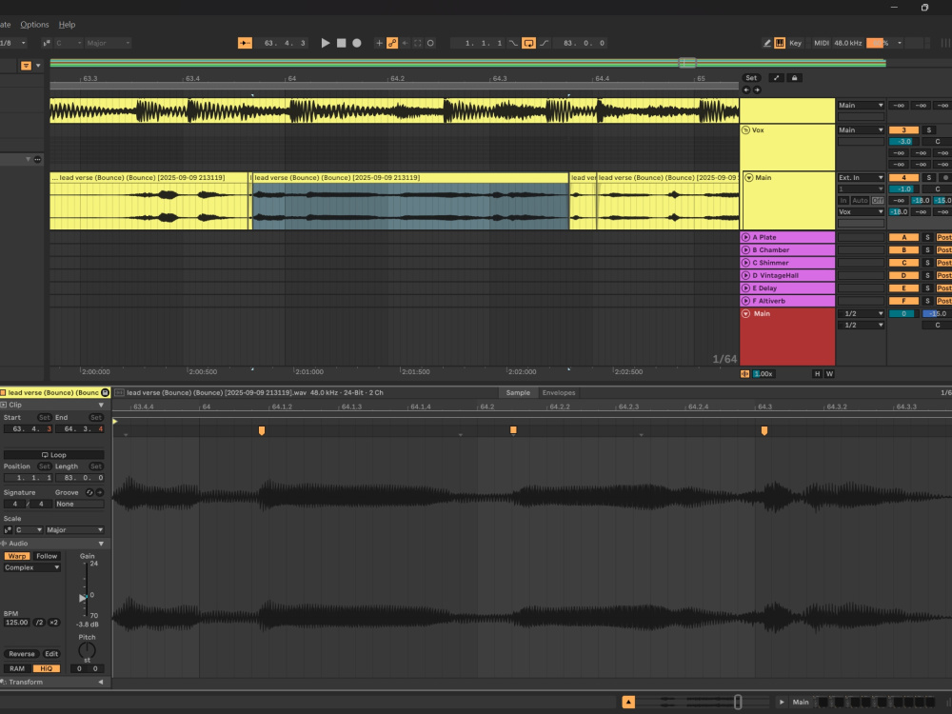Toggle the clip view toggle icon beside 1.00x
Viewport: 952px width, 714px height.
coord(745,374)
